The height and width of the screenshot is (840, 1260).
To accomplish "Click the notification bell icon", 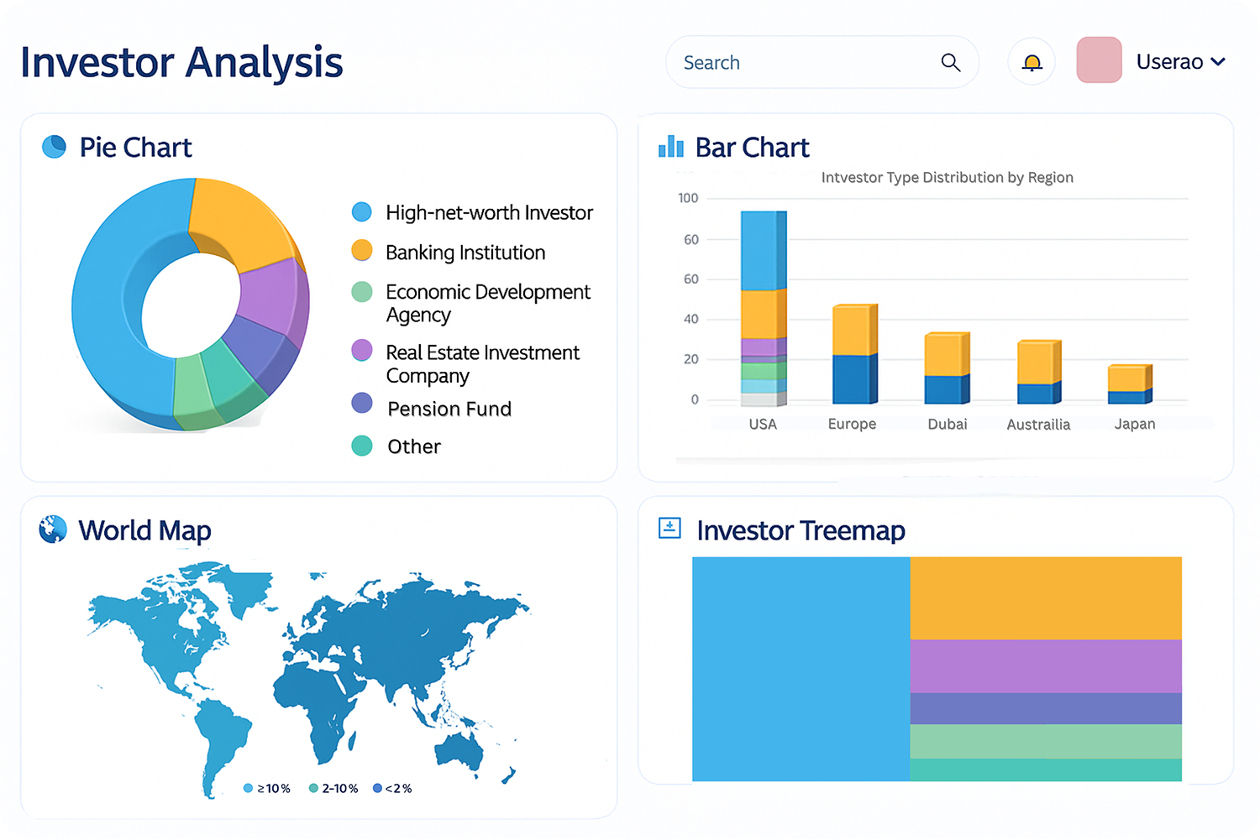I will (x=1032, y=61).
